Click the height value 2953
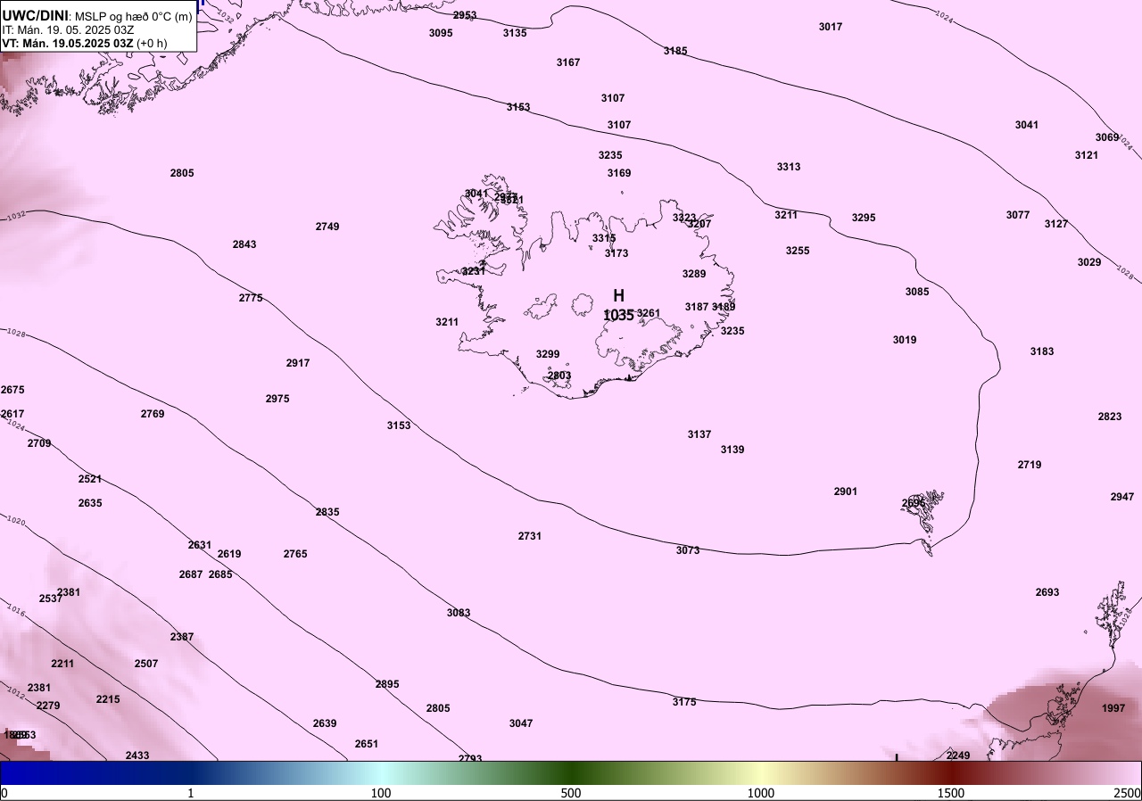Image resolution: width=1142 pixels, height=801 pixels. point(465,15)
